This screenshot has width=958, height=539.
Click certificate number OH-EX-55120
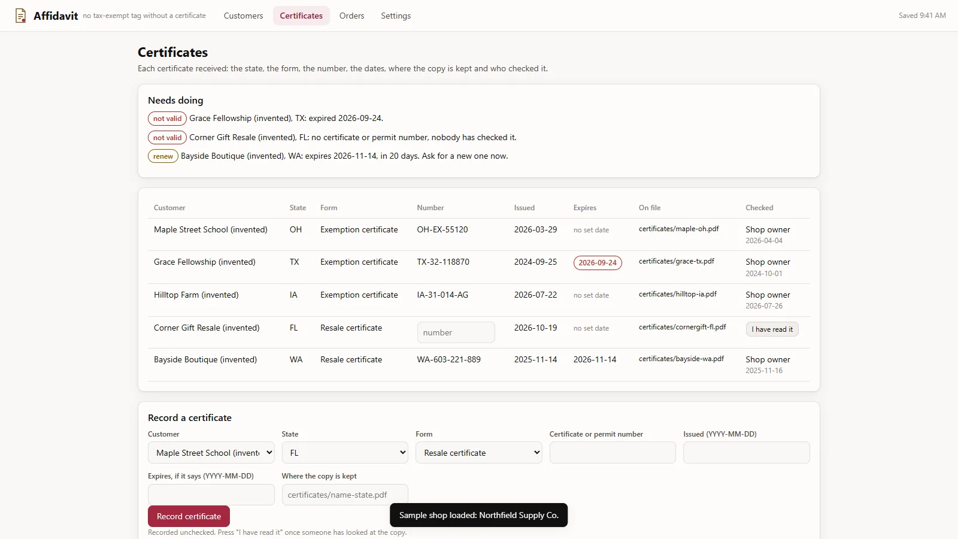442,229
